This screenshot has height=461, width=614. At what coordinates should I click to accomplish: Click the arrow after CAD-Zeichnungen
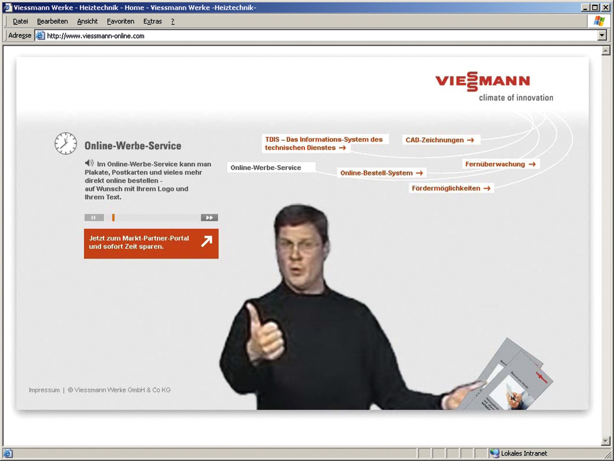coord(471,140)
